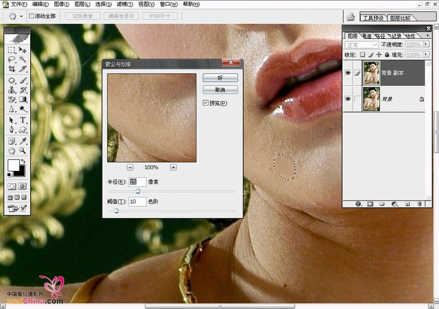The height and width of the screenshot is (309, 439).
Task: Switch to Standard edit mode
Action: [x=12, y=186]
